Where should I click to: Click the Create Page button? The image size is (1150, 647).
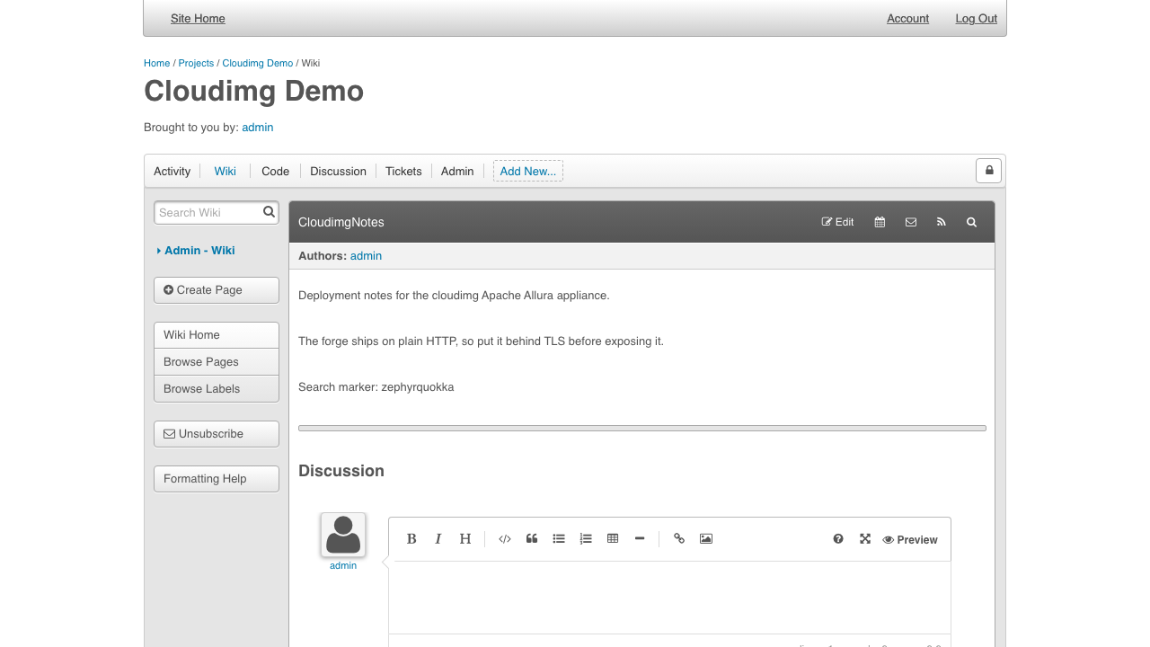[217, 290]
